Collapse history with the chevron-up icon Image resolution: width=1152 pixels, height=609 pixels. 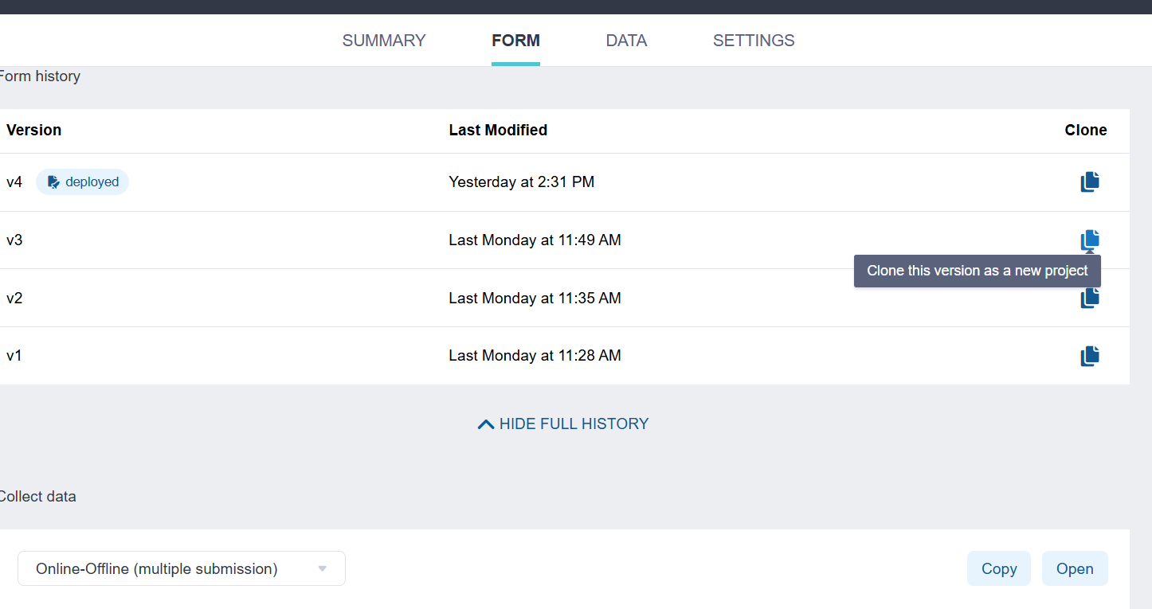point(485,424)
